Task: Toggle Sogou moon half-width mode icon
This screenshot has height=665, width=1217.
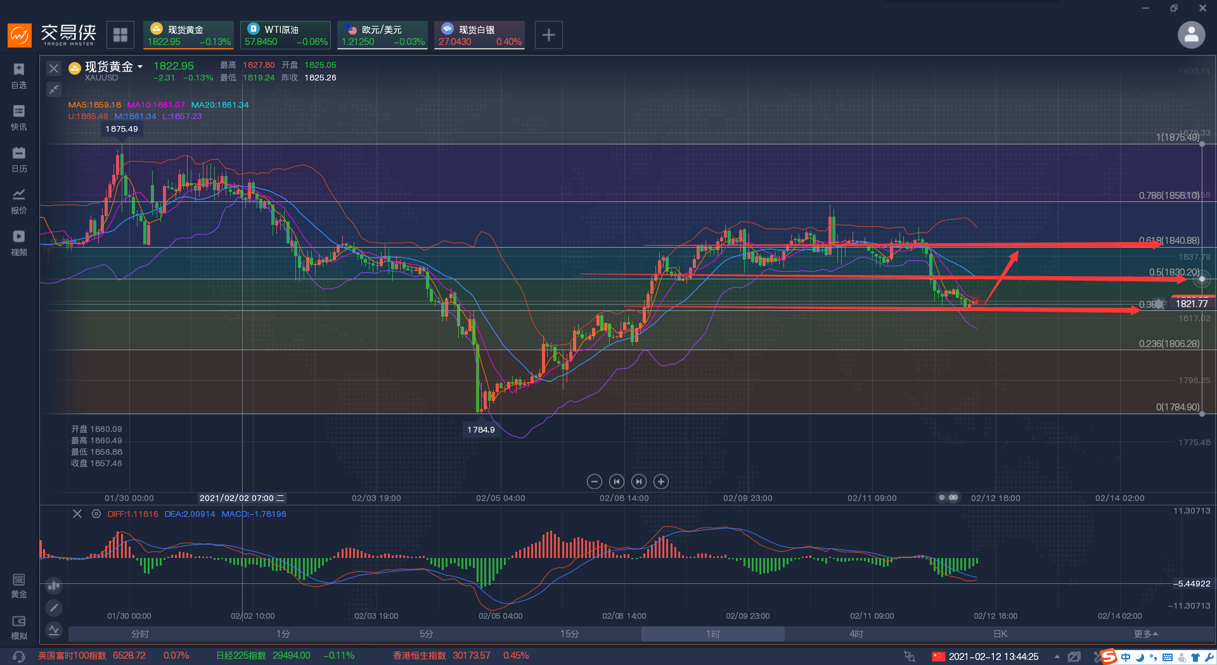Action: click(1140, 657)
